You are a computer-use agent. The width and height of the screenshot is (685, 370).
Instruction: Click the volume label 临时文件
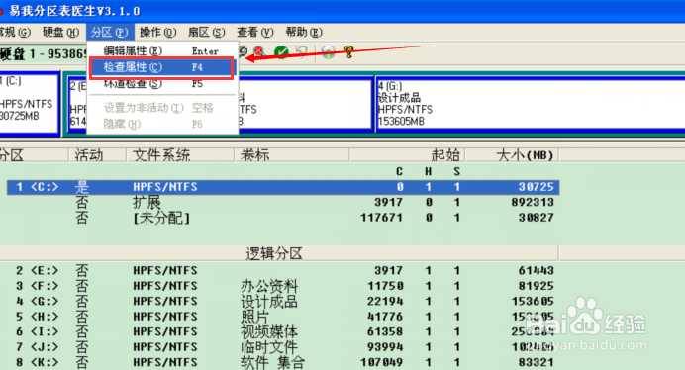tap(268, 347)
